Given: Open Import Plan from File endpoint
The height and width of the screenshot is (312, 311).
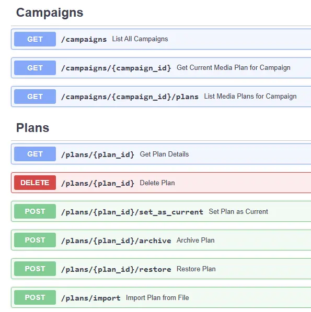Looking at the screenshot, I should [161, 297].
